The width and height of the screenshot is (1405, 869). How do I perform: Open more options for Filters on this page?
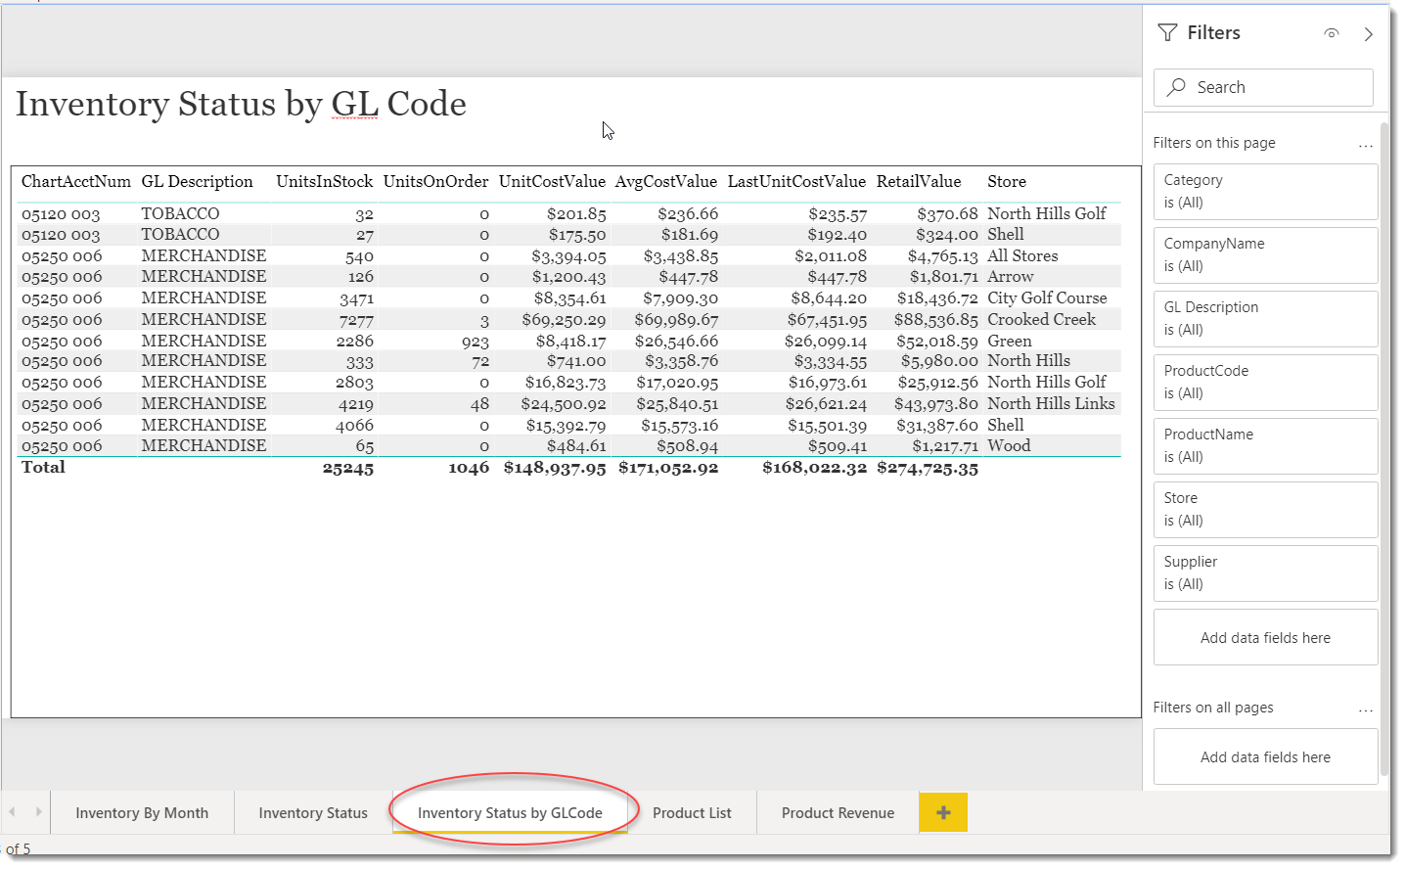pyautogui.click(x=1366, y=144)
